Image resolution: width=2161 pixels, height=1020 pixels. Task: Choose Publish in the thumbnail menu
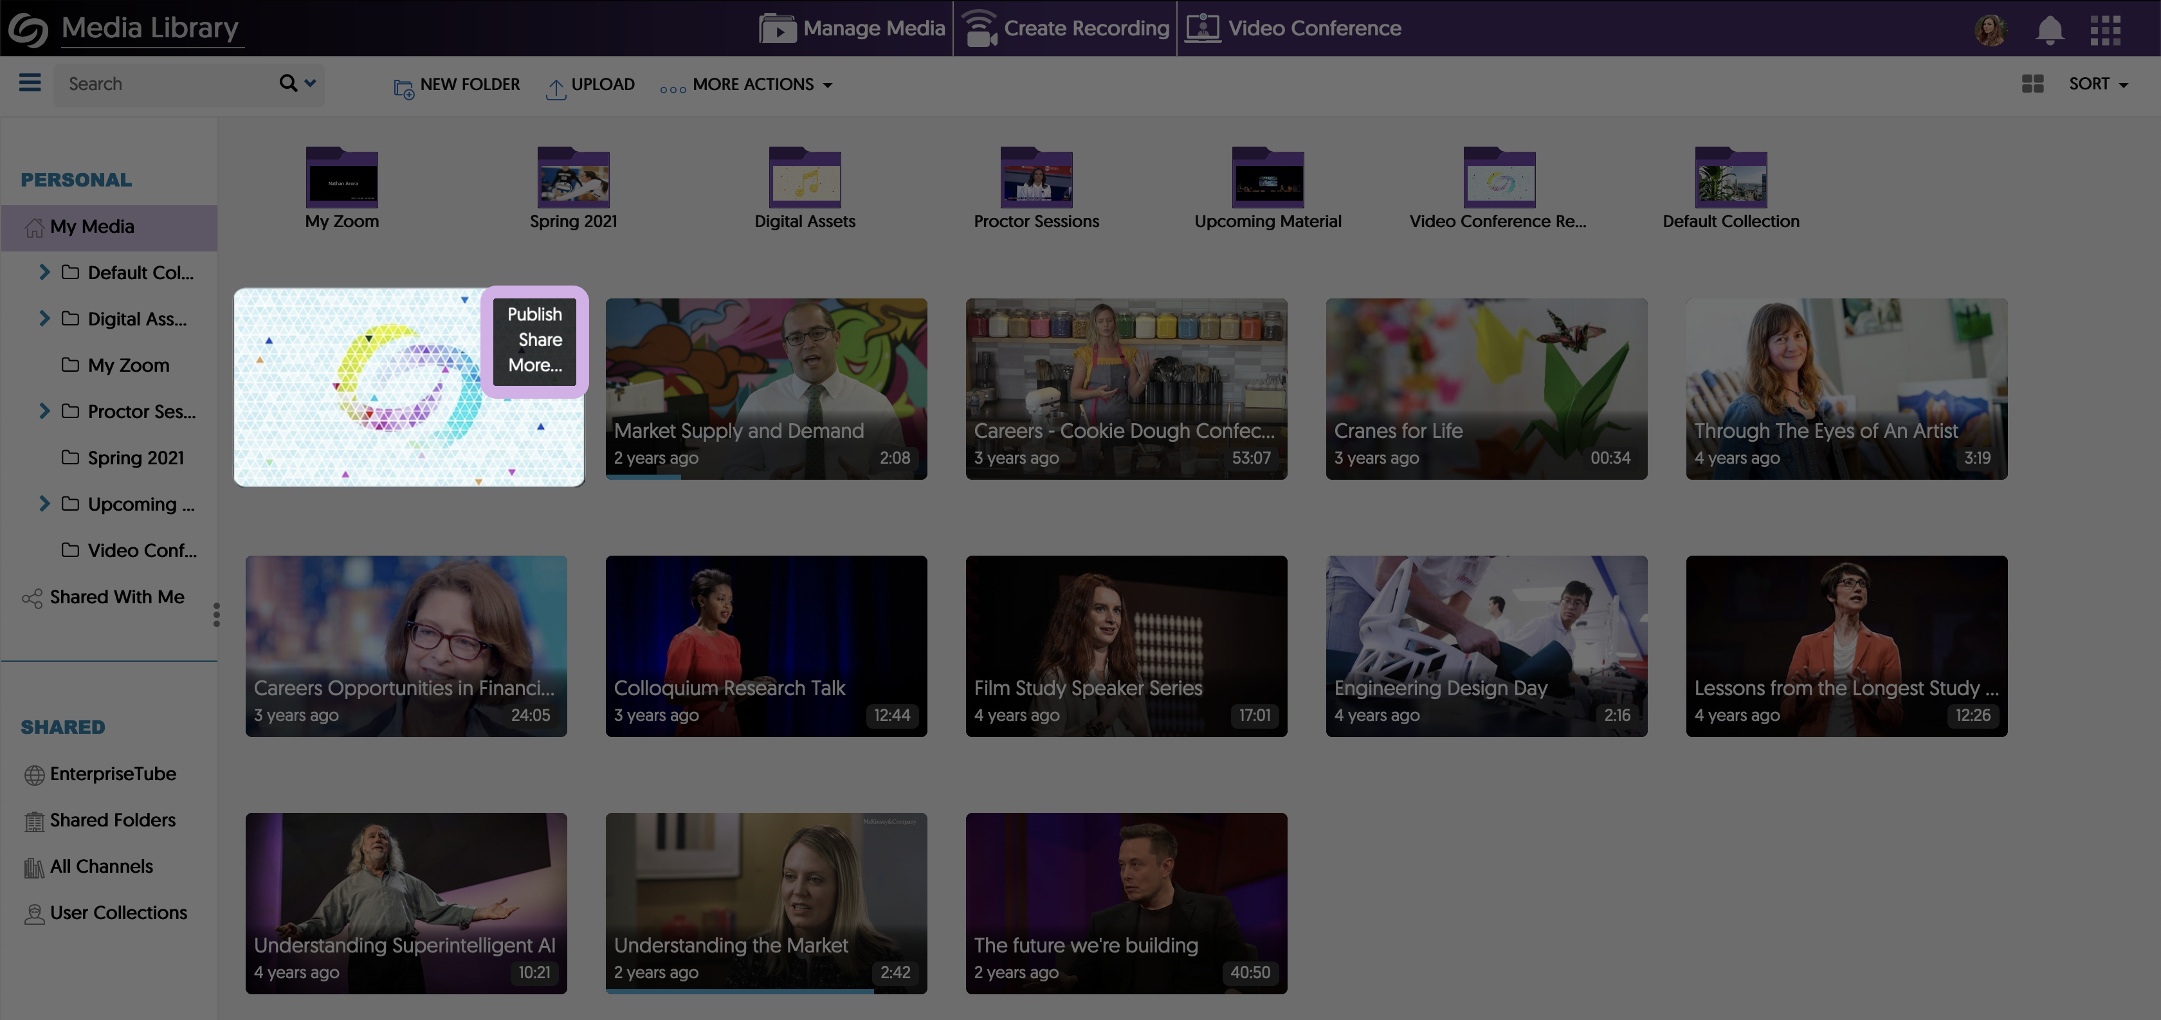click(x=534, y=314)
